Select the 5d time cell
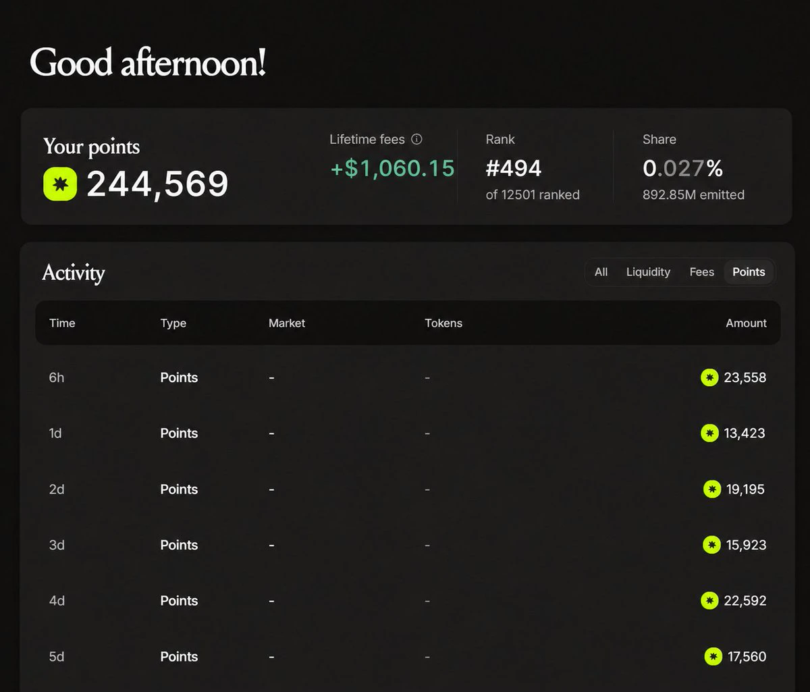This screenshot has height=692, width=810. tap(57, 656)
